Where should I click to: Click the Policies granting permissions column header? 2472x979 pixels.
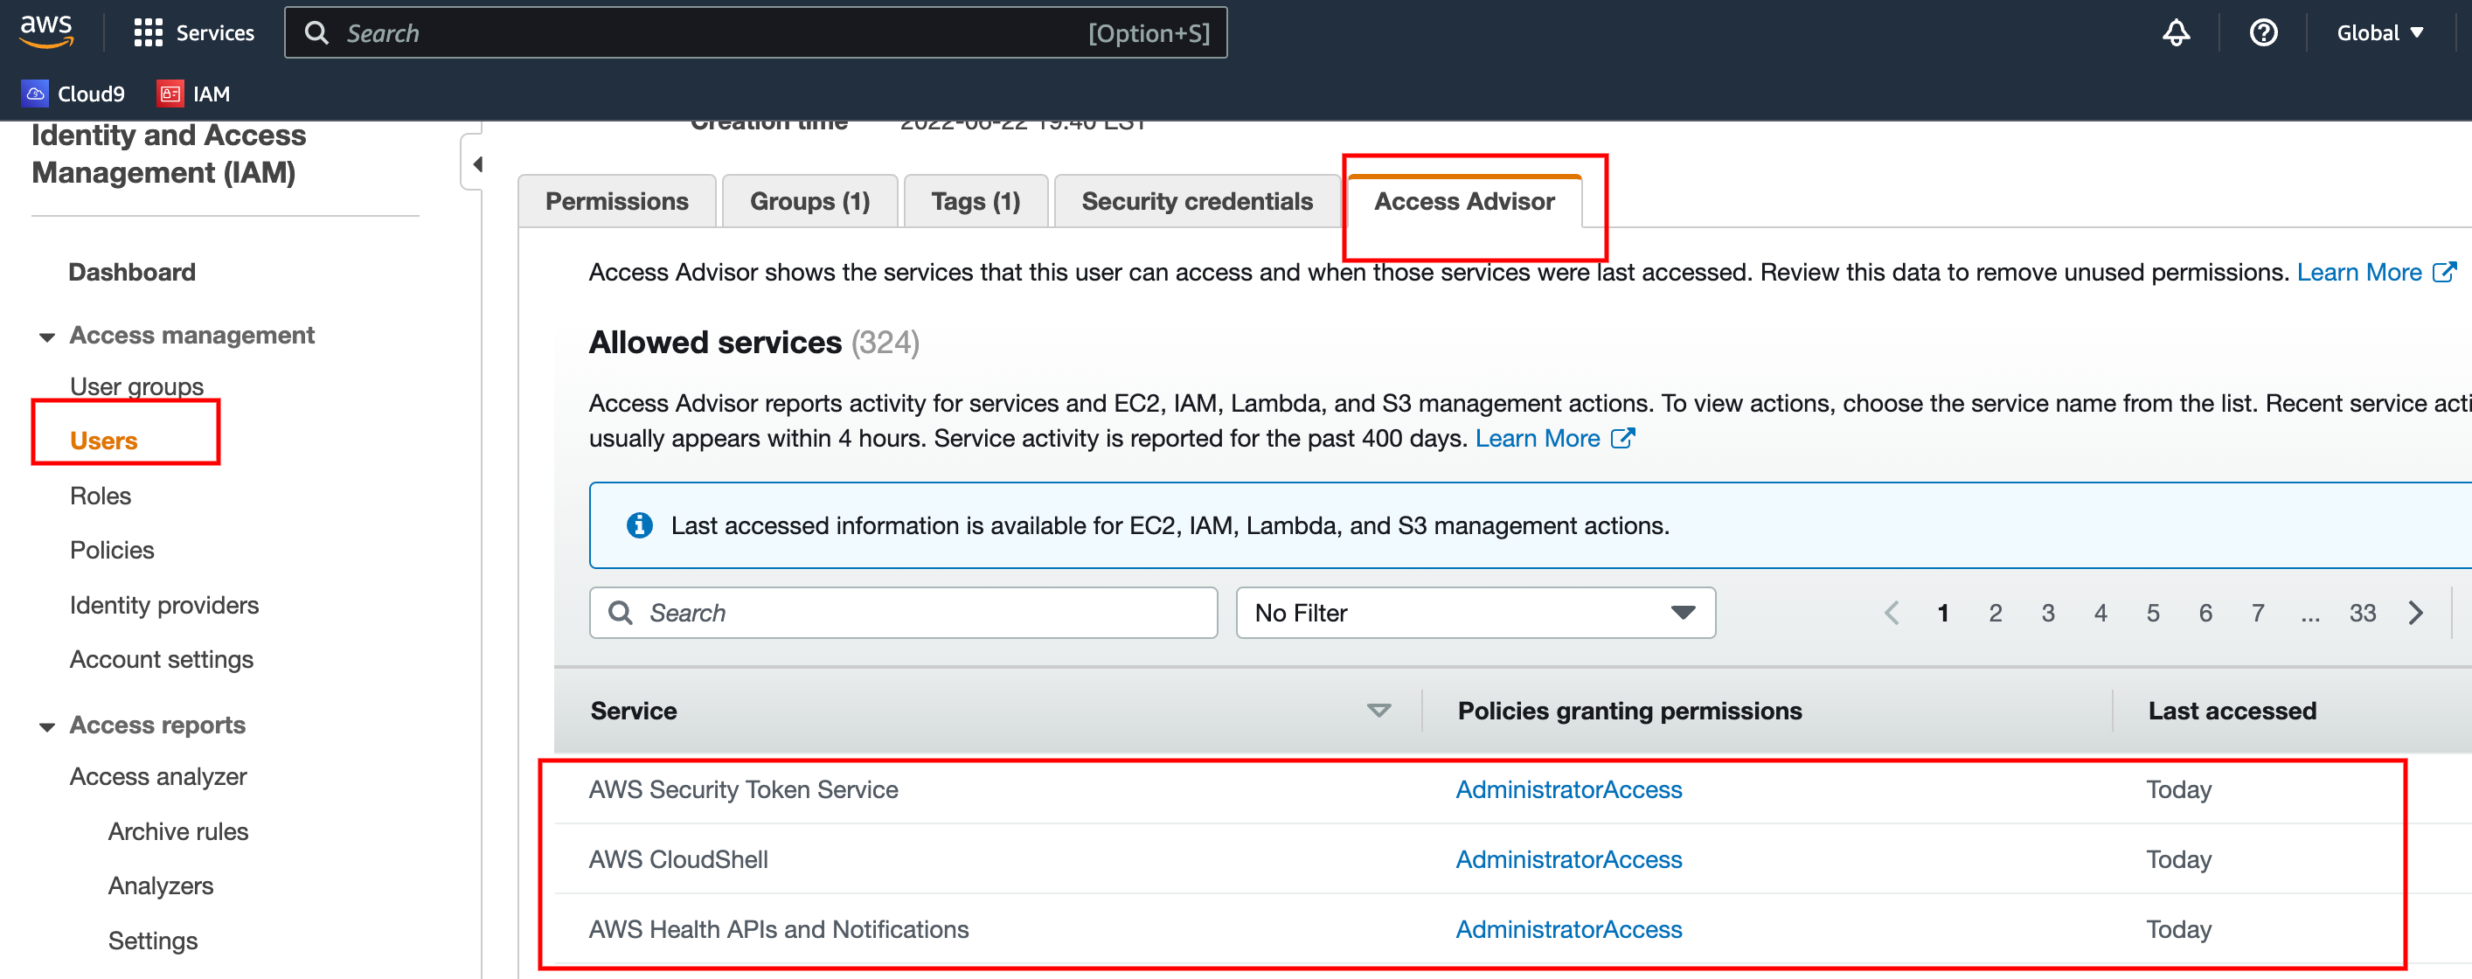coord(1629,711)
